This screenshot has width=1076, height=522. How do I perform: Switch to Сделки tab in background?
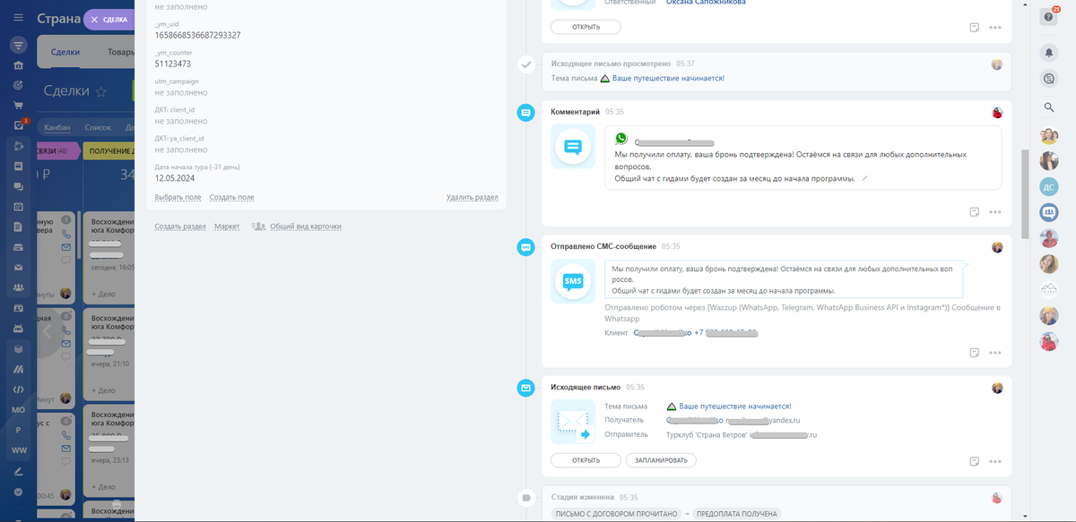point(65,52)
